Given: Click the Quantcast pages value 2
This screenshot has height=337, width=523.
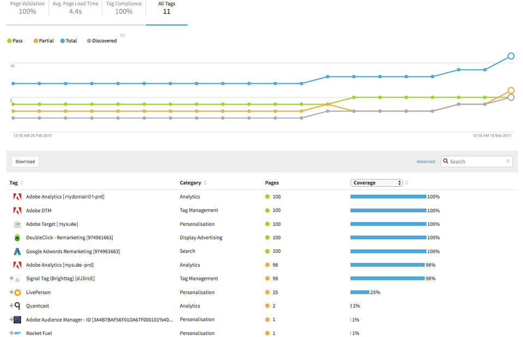Looking at the screenshot, I should point(274,305).
